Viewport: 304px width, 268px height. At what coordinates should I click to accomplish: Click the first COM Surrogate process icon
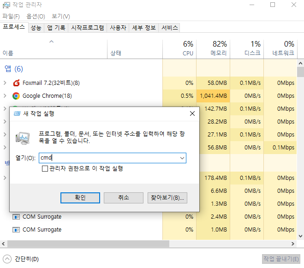tap(16, 217)
